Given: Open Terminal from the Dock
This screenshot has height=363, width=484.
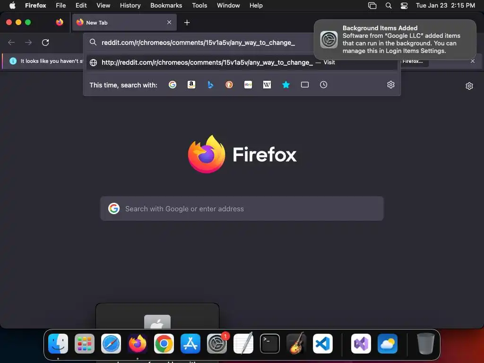Looking at the screenshot, I should (x=270, y=344).
